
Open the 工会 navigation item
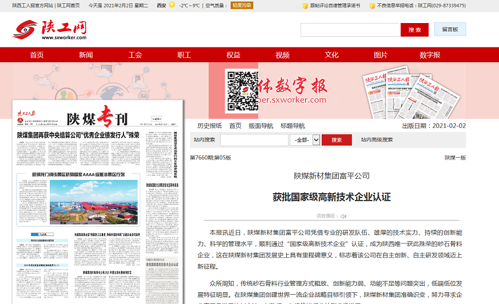tap(135, 55)
